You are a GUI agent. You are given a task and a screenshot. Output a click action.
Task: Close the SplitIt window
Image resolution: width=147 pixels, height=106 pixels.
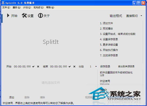click(144, 3)
